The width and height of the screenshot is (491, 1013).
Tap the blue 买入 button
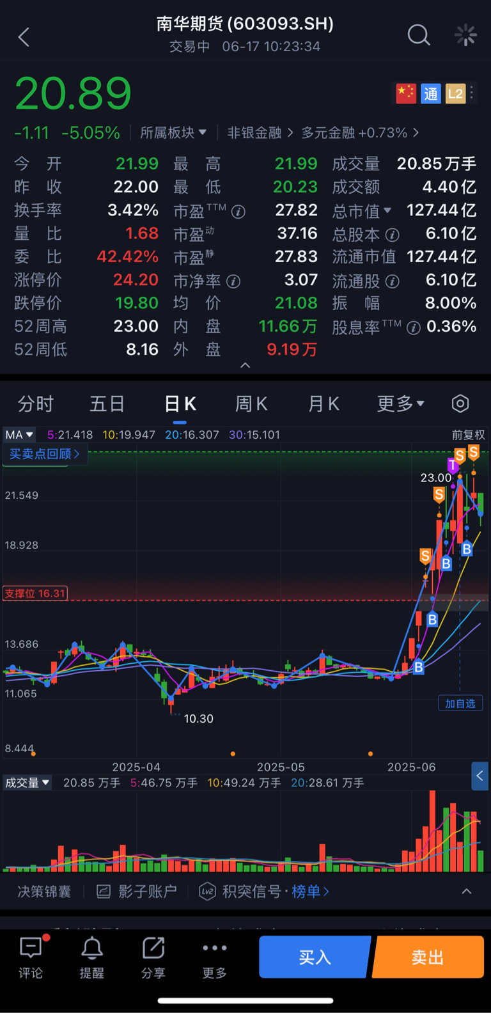tap(315, 957)
